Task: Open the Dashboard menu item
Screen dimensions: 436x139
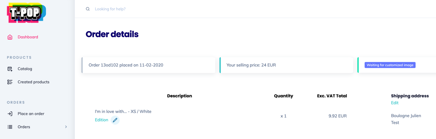Action: [x=28, y=37]
